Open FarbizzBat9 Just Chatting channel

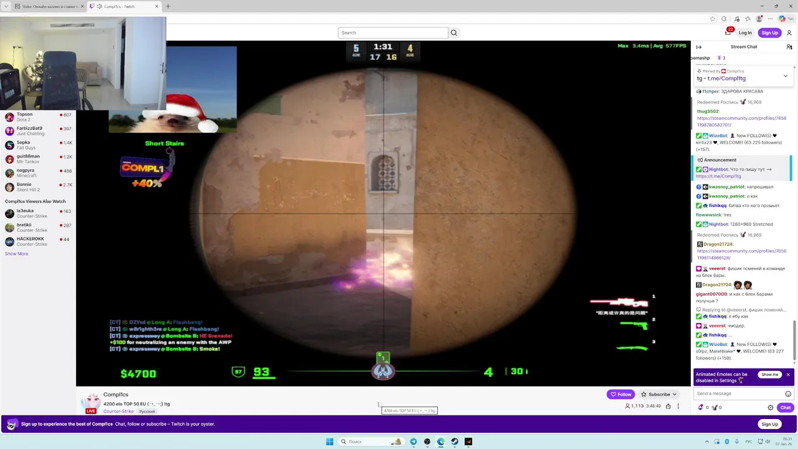click(x=38, y=131)
